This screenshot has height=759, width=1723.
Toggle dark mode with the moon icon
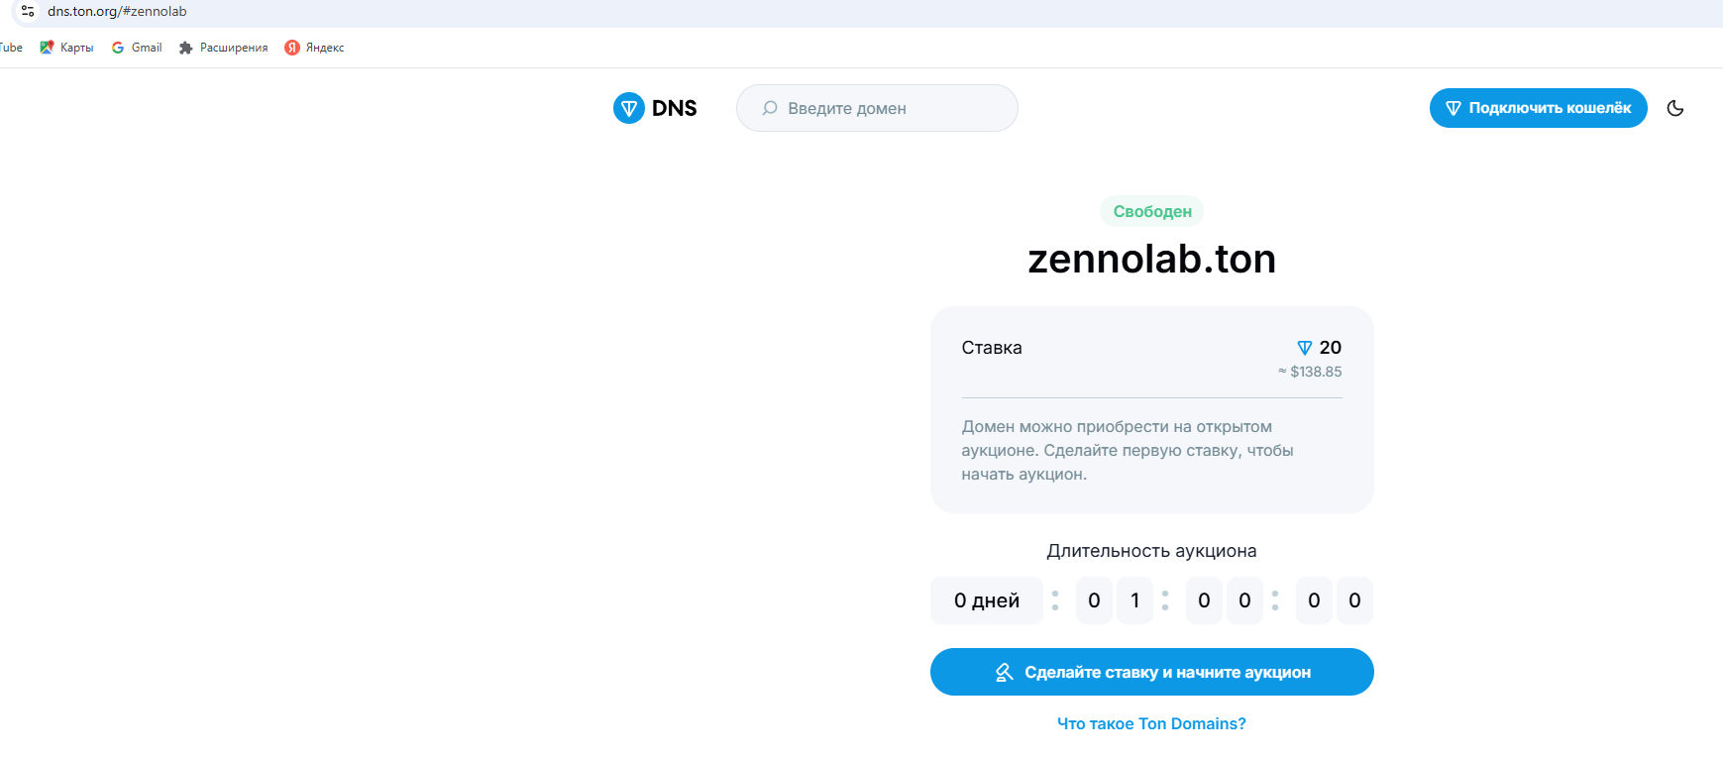pos(1675,108)
